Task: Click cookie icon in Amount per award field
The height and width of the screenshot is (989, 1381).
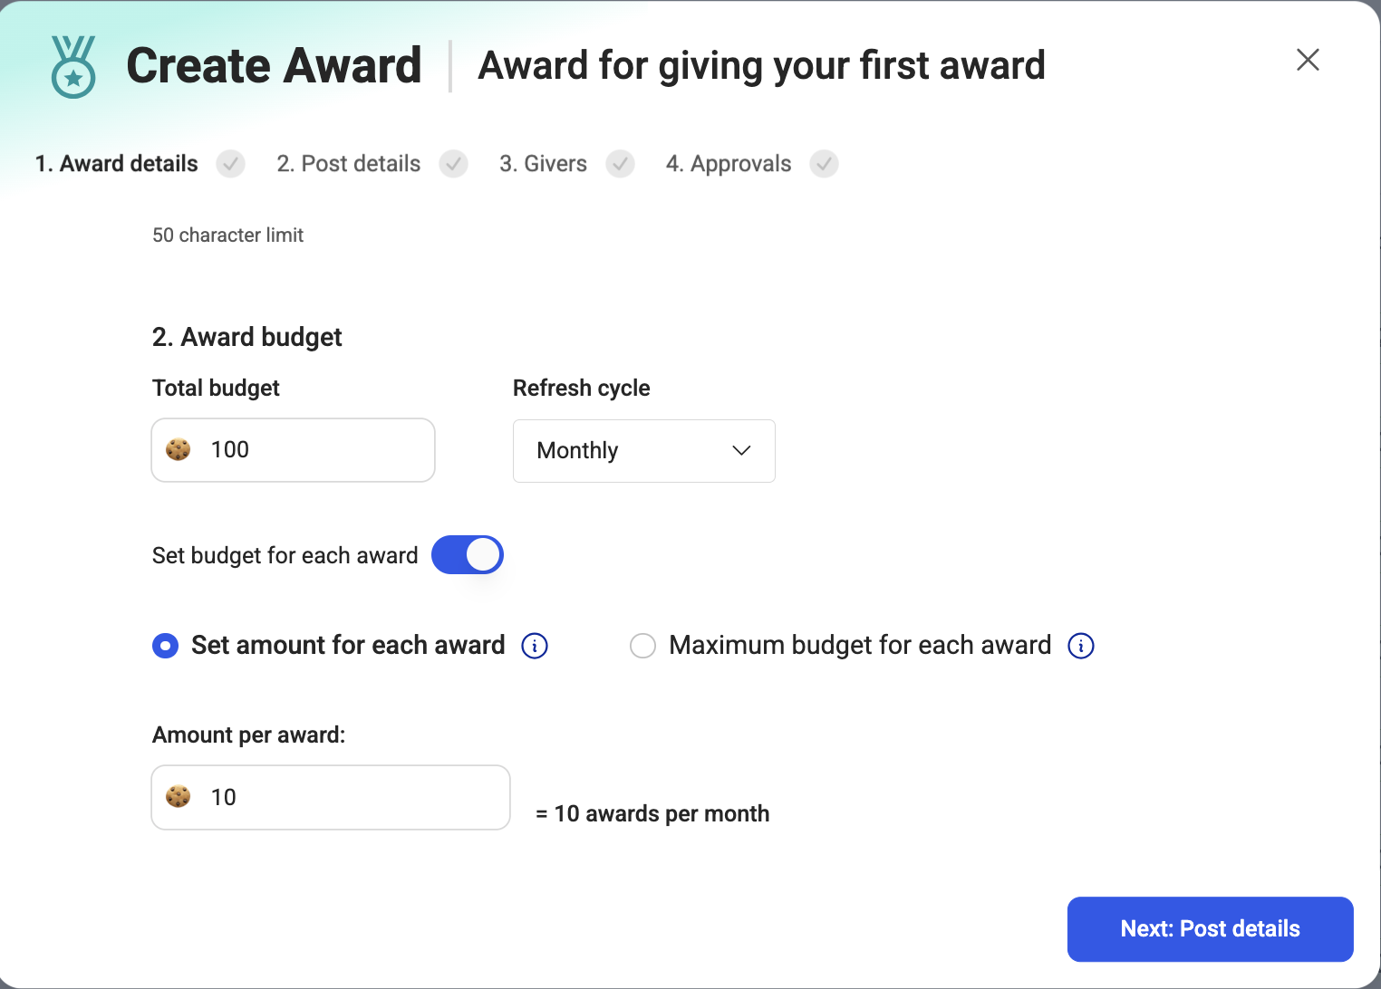Action: point(179,796)
